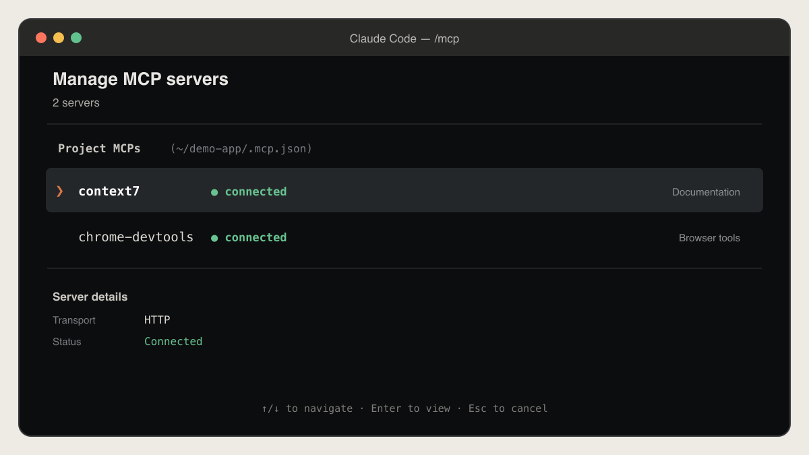809x455 pixels.
Task: Click the chrome-devtools connected status label
Action: click(x=256, y=237)
